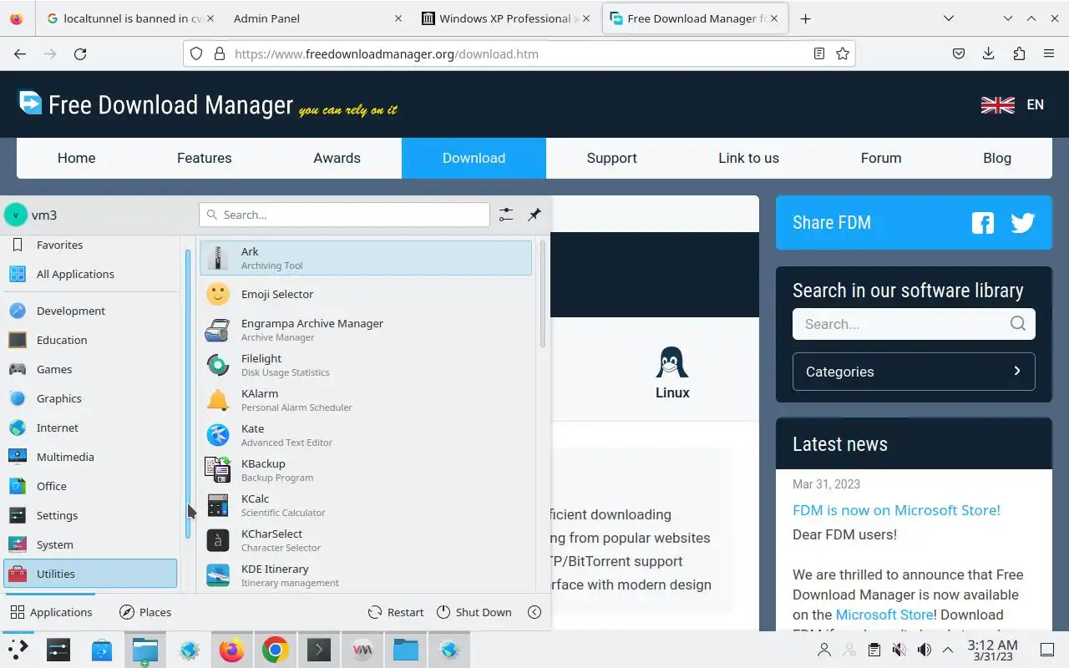Reload the current page
This screenshot has height=668, width=1069.
pyautogui.click(x=80, y=53)
